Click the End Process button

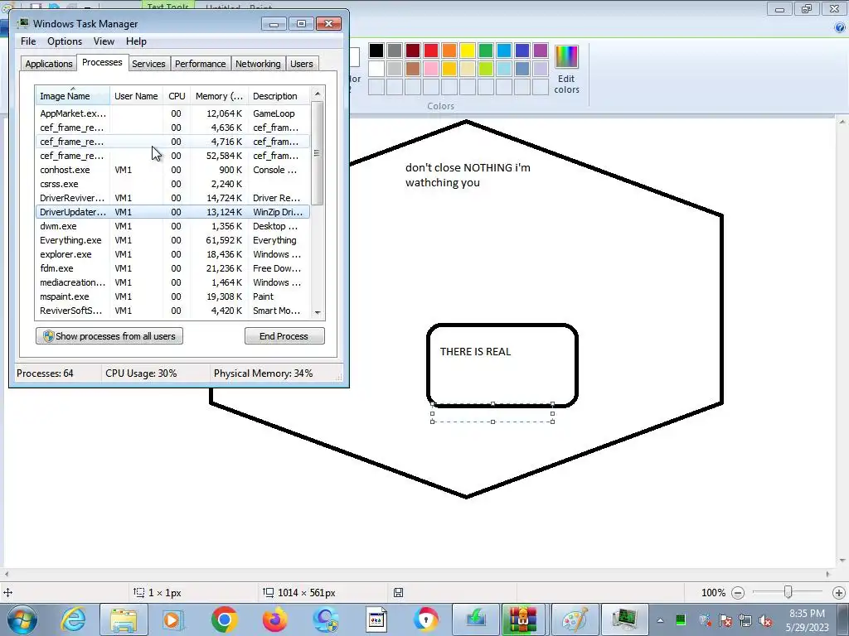click(284, 336)
